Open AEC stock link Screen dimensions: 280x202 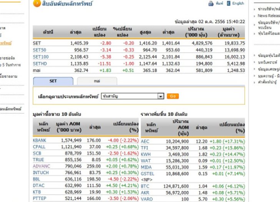point(145,141)
